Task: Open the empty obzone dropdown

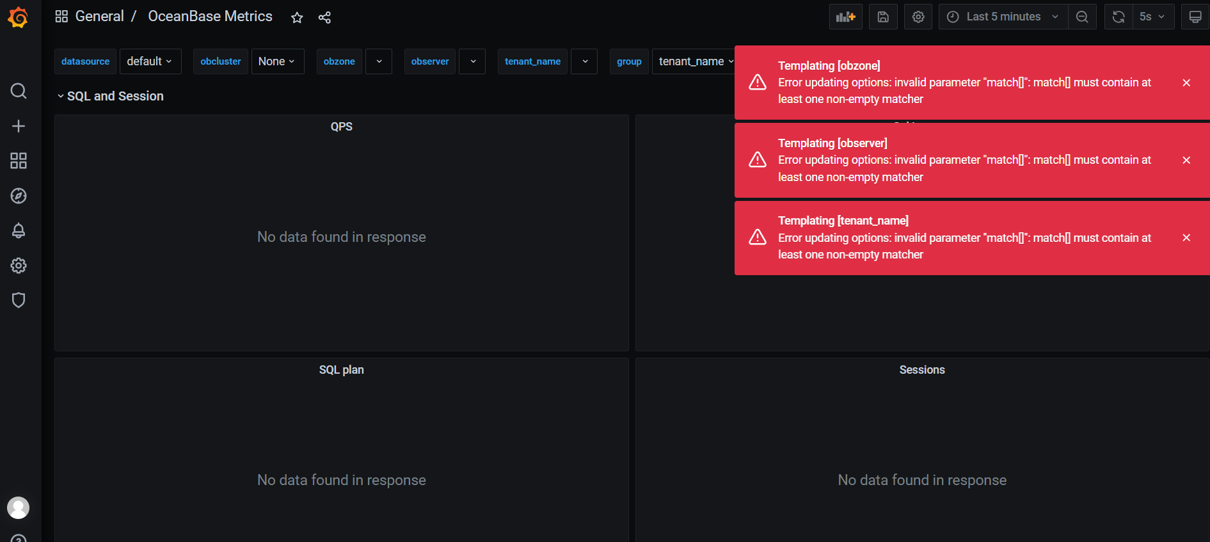Action: [x=379, y=61]
